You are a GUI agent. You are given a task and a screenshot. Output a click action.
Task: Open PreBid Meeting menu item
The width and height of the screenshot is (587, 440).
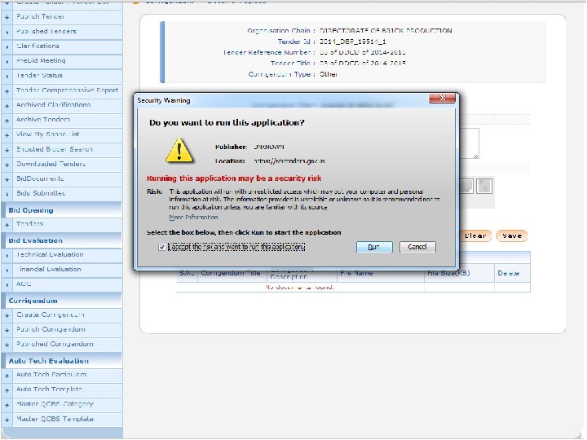[41, 60]
